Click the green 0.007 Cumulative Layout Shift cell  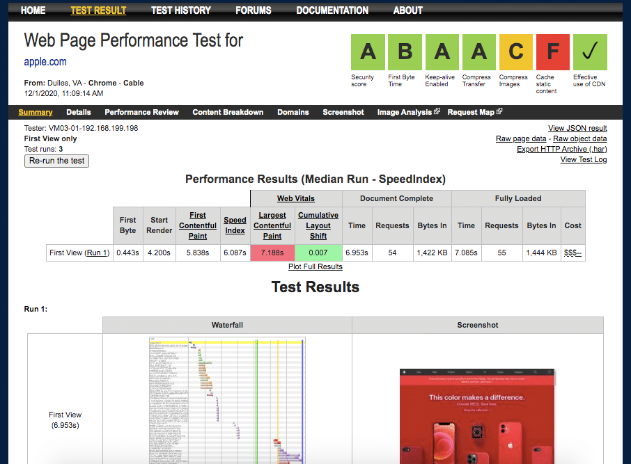318,253
